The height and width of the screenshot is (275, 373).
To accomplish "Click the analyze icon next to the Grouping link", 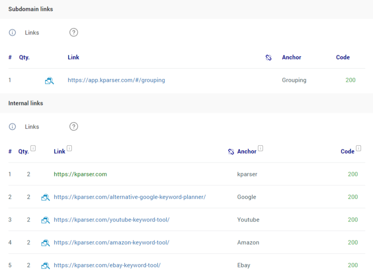I will point(49,80).
